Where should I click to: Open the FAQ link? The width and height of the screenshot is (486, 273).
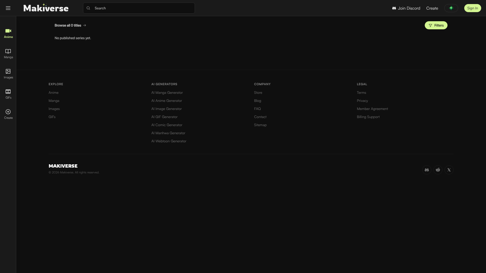click(257, 109)
